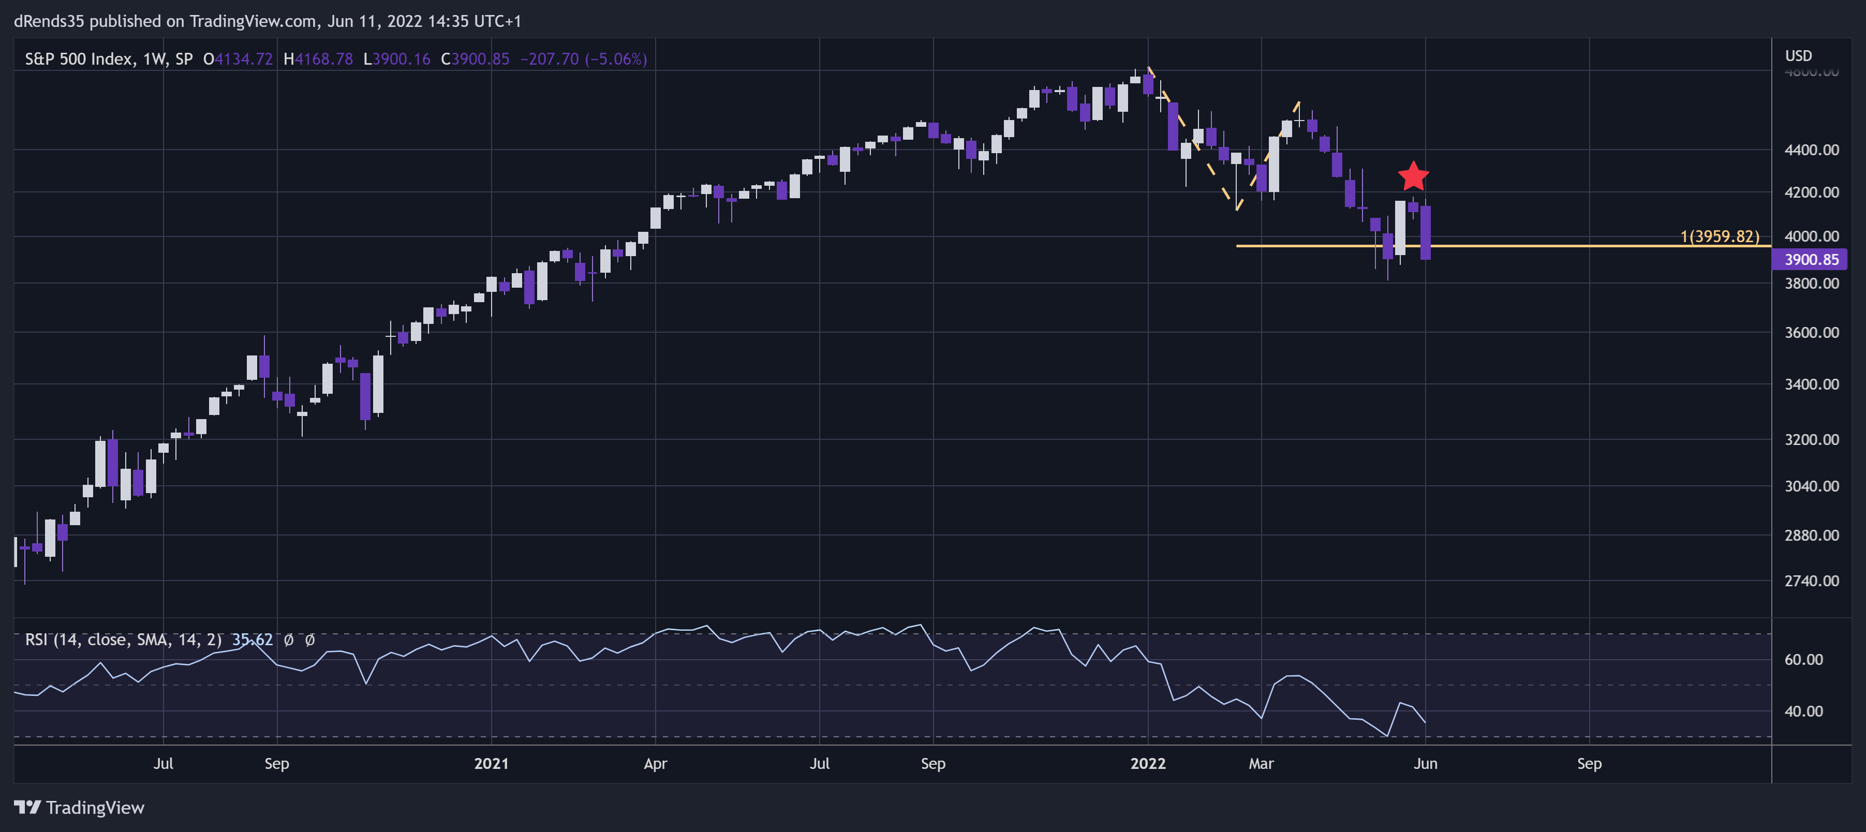Viewport: 1866px width, 832px height.
Task: Click the 4200.00 price axis label
Action: (1812, 192)
